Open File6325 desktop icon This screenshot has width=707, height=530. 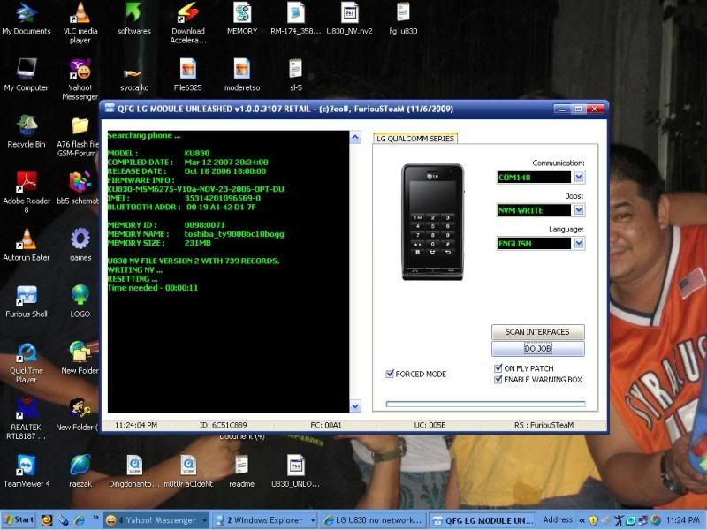(188, 75)
